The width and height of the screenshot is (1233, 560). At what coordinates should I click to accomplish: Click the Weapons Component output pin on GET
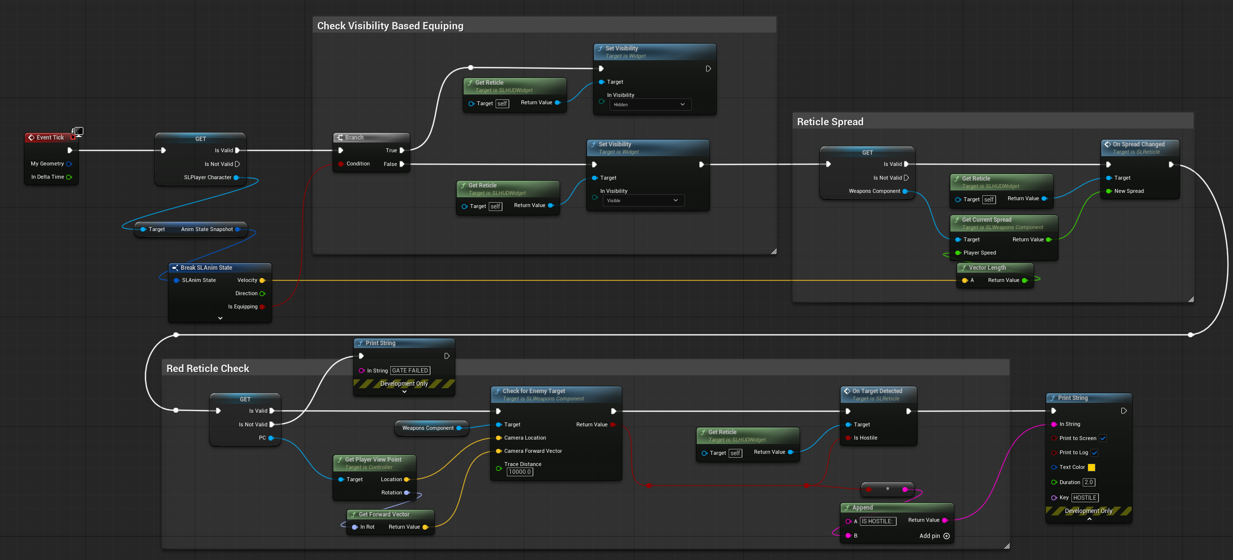pyautogui.click(x=905, y=191)
